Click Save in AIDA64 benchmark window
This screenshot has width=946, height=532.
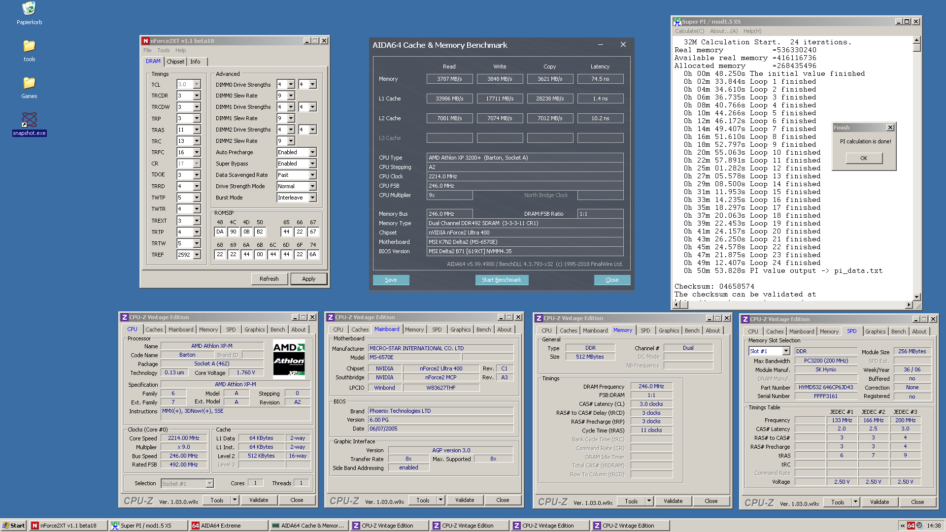click(x=391, y=280)
